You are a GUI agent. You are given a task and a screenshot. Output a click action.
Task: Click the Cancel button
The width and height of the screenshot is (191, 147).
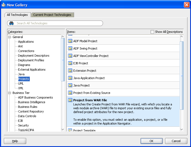pyautogui.click(x=176, y=141)
